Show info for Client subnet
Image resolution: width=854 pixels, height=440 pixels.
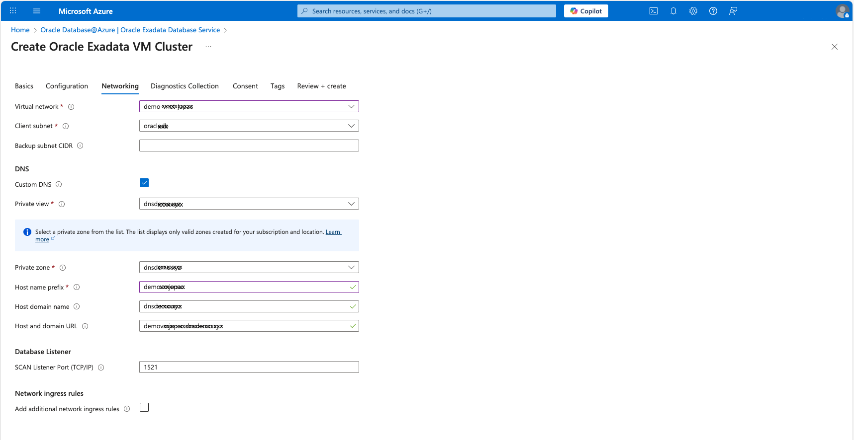click(x=66, y=126)
